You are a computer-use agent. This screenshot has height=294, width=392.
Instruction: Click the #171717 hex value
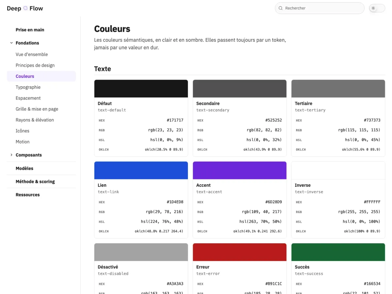click(x=175, y=120)
